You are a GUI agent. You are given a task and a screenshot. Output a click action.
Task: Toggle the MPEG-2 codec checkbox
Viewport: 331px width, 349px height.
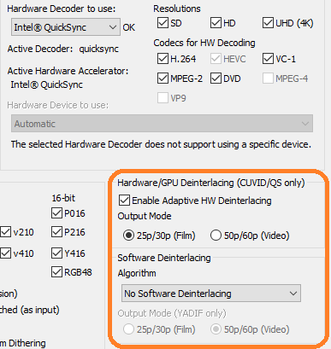[x=163, y=79]
